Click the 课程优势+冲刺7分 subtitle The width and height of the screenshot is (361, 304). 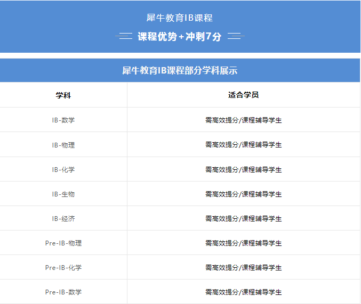pos(180,37)
